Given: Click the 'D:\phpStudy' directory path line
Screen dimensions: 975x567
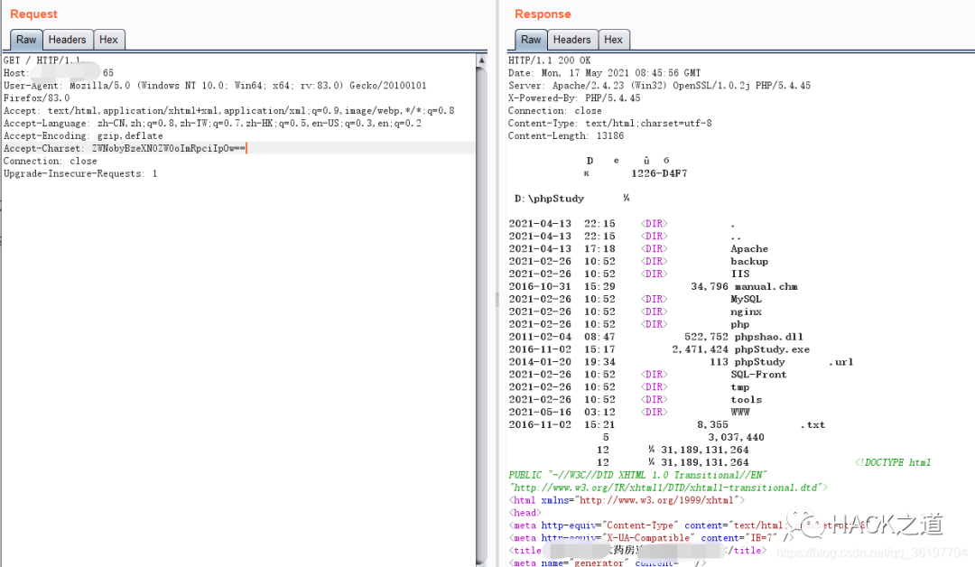Looking at the screenshot, I should click(549, 199).
